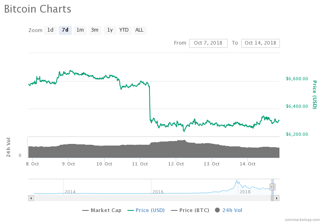The image size is (324, 223).
Task: Select the 3m zoom range
Action: (95, 30)
